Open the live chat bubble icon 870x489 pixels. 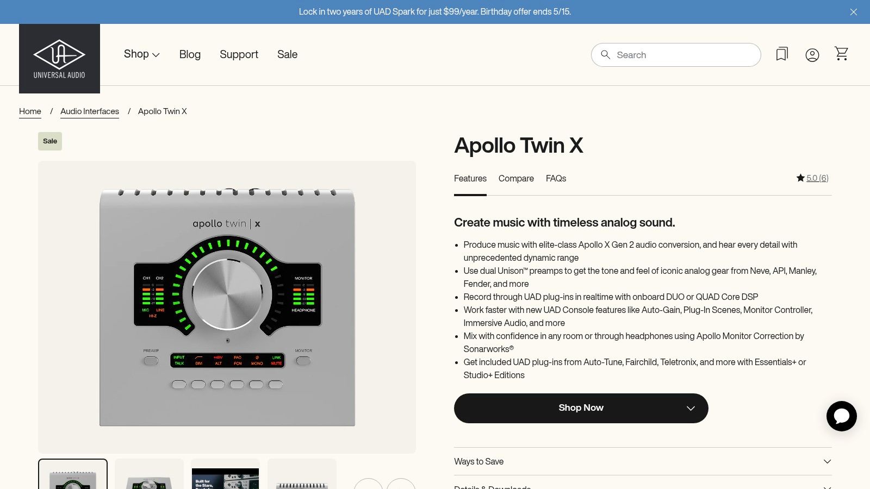pyautogui.click(x=842, y=416)
